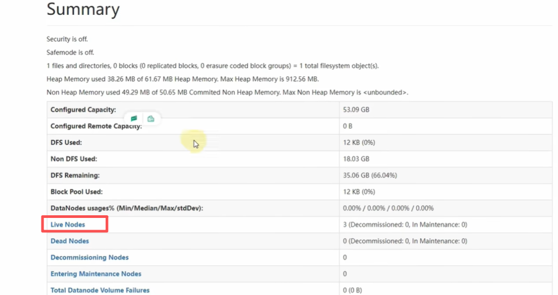
Task: Click the Heap Memory used 38.26 MB line
Action: pyautogui.click(x=183, y=79)
